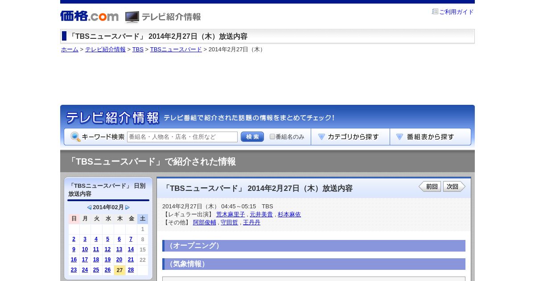Click the 2014年02月 calendar month label
This screenshot has height=281, width=535.
[108, 207]
